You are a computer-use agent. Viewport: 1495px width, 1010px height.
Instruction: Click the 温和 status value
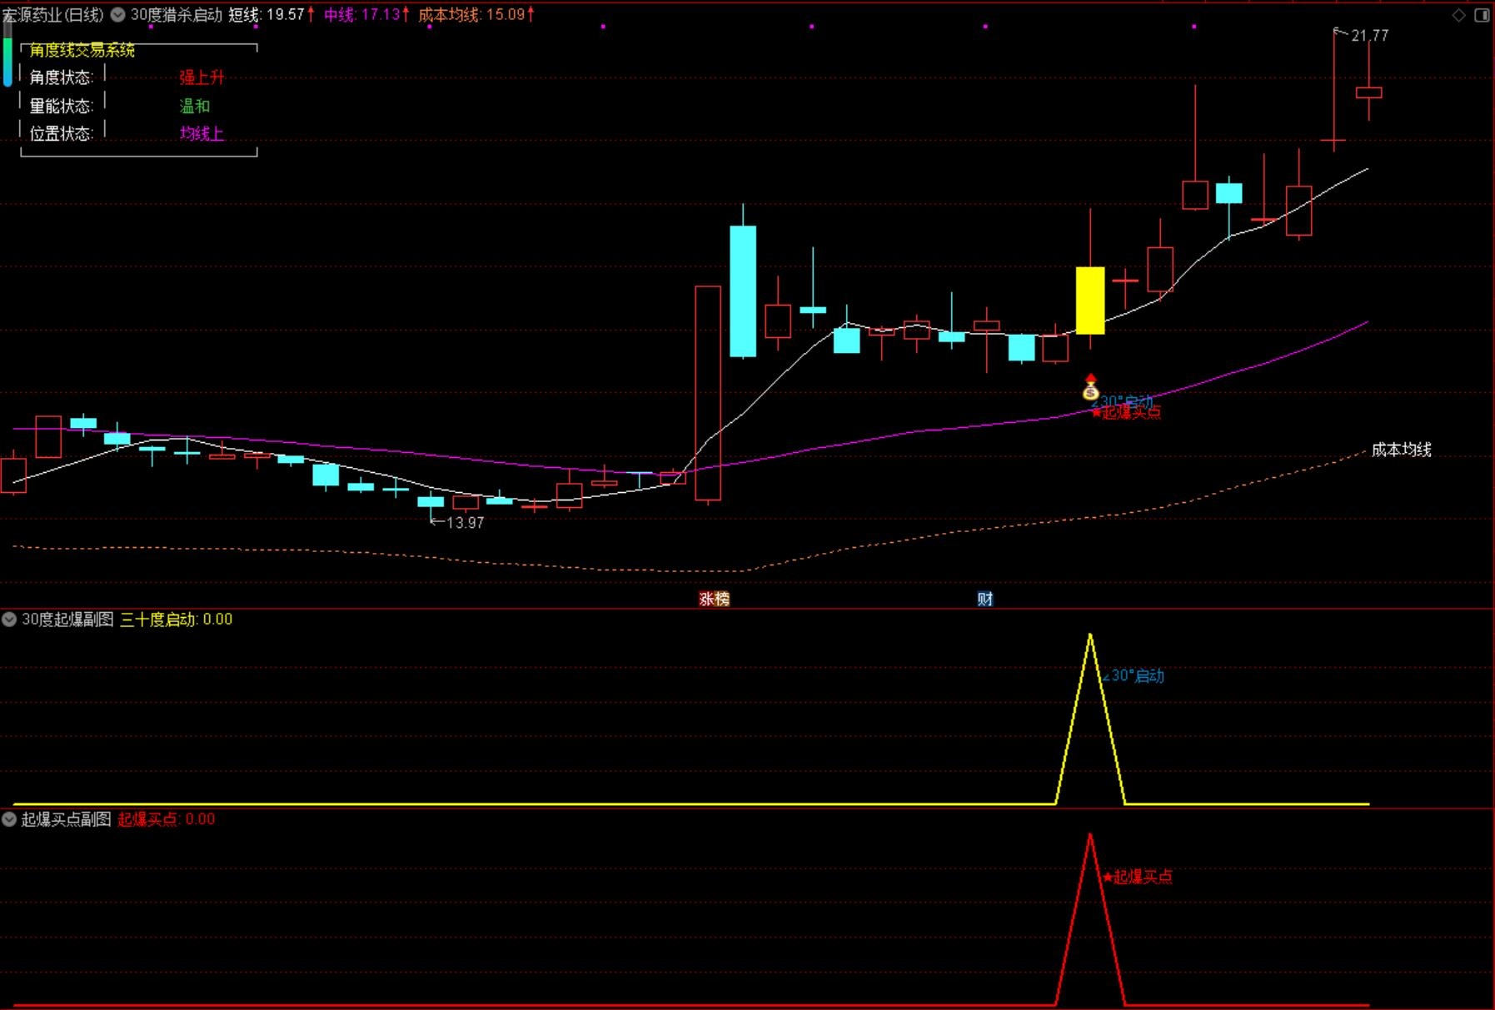195,106
